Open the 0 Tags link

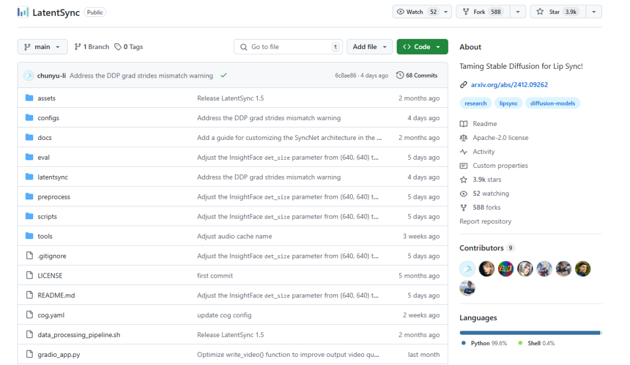pos(128,47)
